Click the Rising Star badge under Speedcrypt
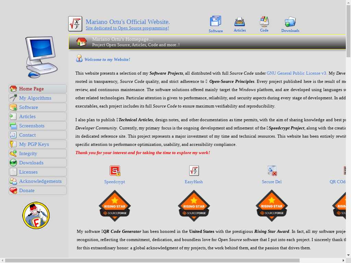The width and height of the screenshot is (351, 263). (115, 206)
